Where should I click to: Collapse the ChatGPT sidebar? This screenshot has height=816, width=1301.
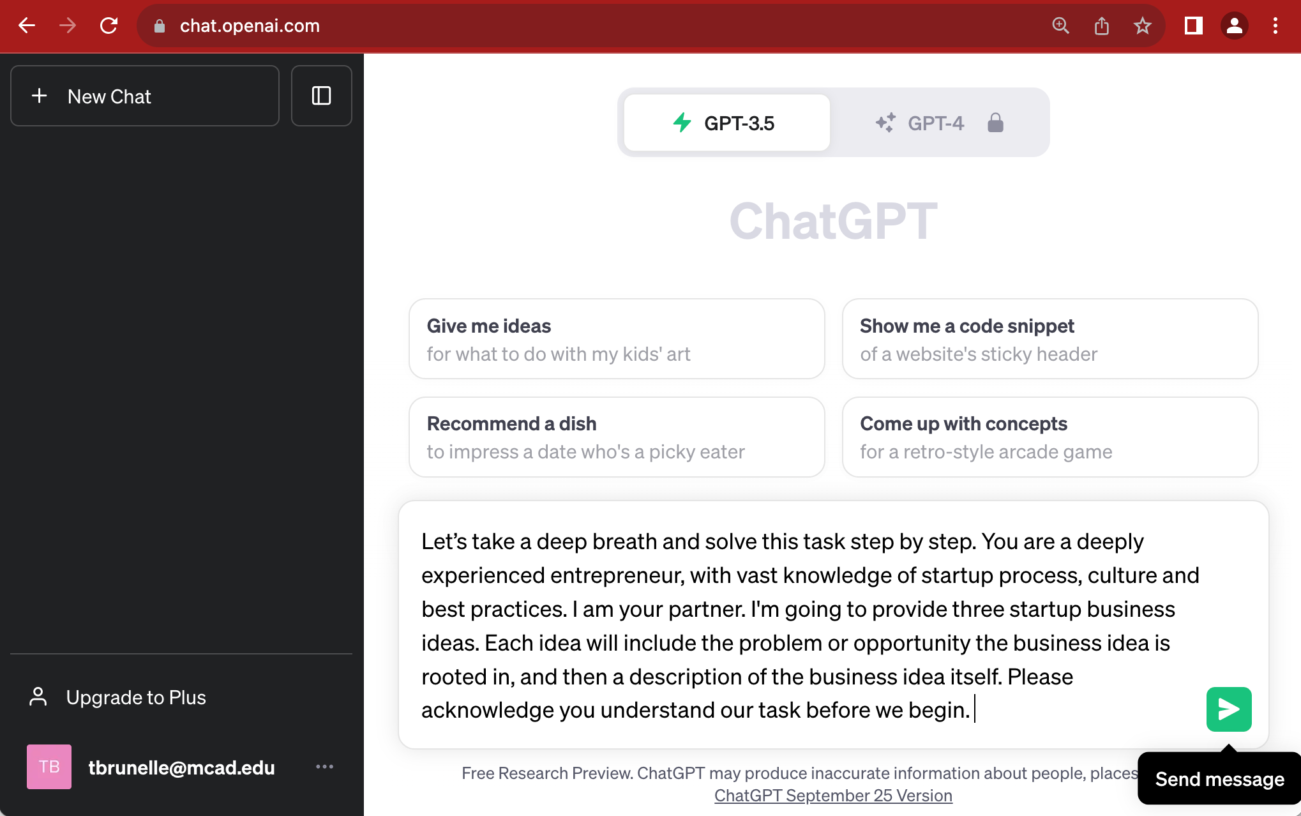point(321,96)
